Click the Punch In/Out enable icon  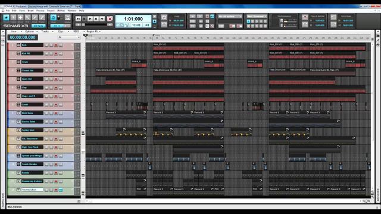point(305,17)
